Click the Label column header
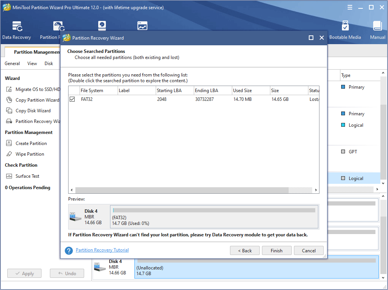This screenshot has height=290, width=388. (x=137, y=91)
